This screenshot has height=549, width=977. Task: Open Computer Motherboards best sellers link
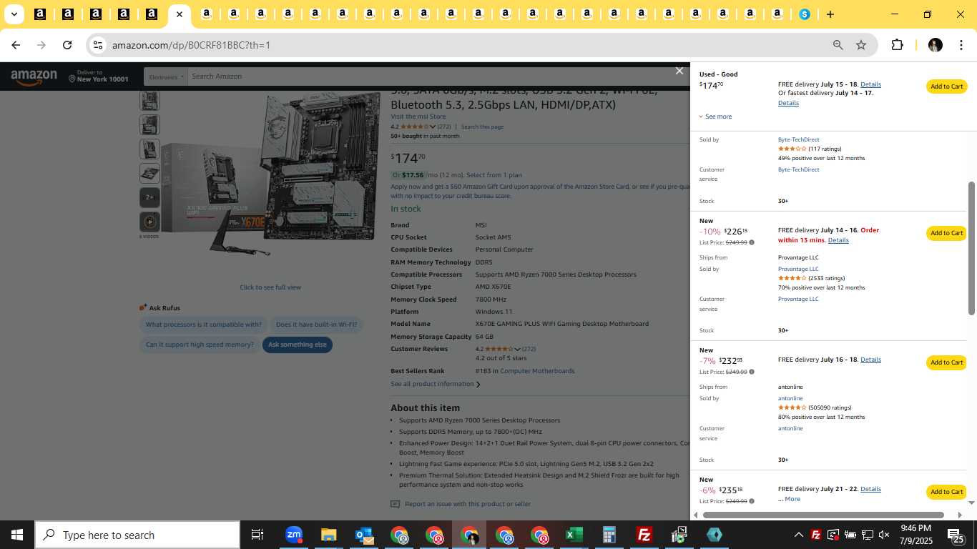click(x=537, y=371)
